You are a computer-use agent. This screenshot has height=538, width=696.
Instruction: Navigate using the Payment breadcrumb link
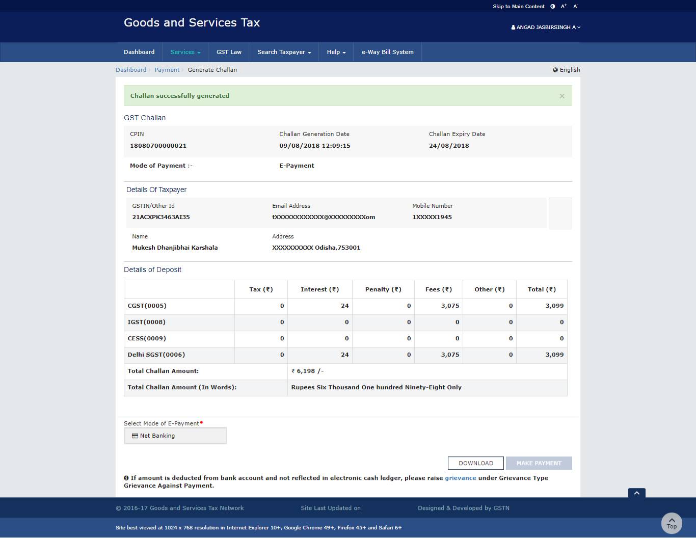(167, 70)
